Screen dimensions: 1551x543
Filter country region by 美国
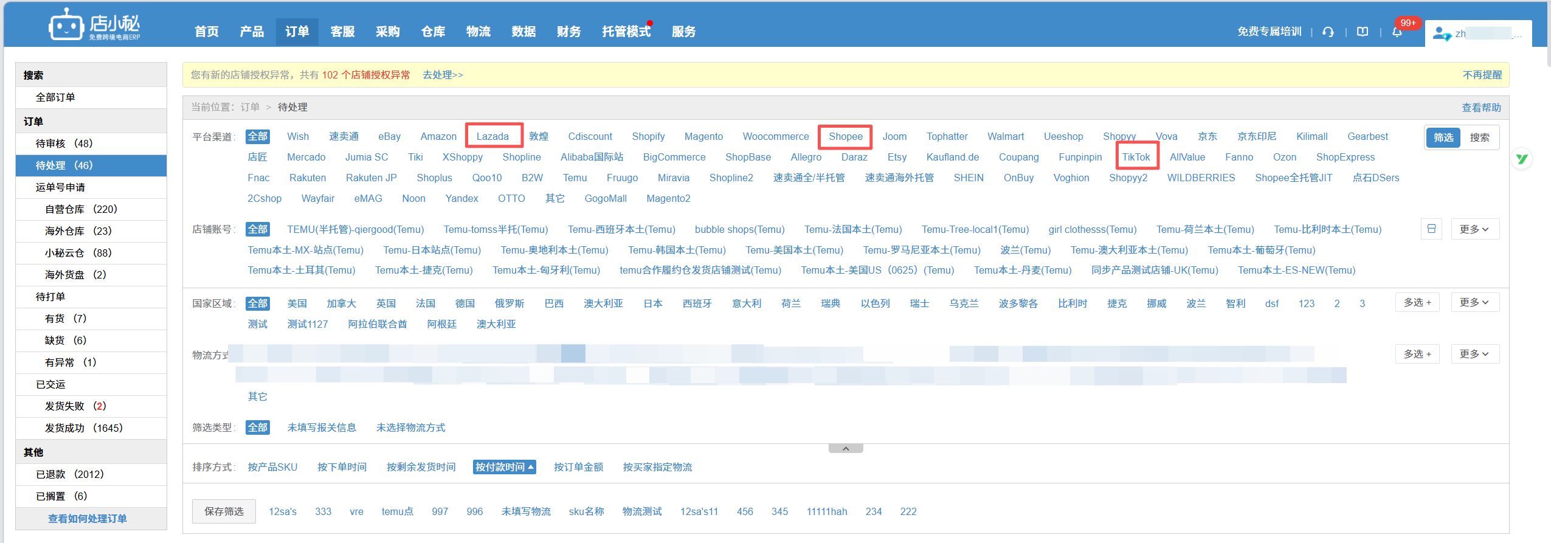click(x=297, y=303)
